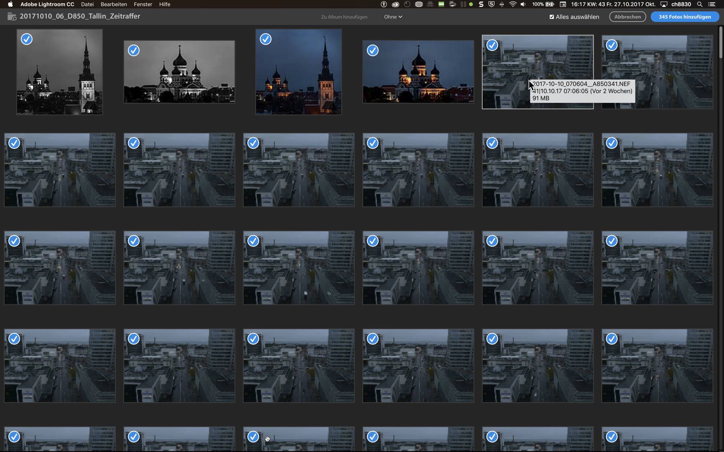Open the Datei menu

pyautogui.click(x=87, y=4)
